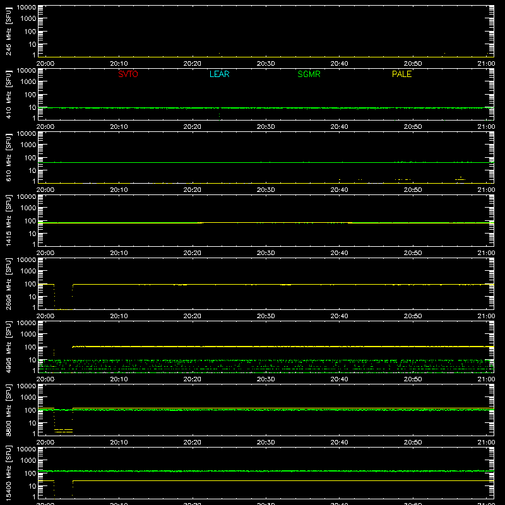This screenshot has height=505, width=505.
Task: Select the '245 MHz [SFU]' axis title
Action: [8, 31]
